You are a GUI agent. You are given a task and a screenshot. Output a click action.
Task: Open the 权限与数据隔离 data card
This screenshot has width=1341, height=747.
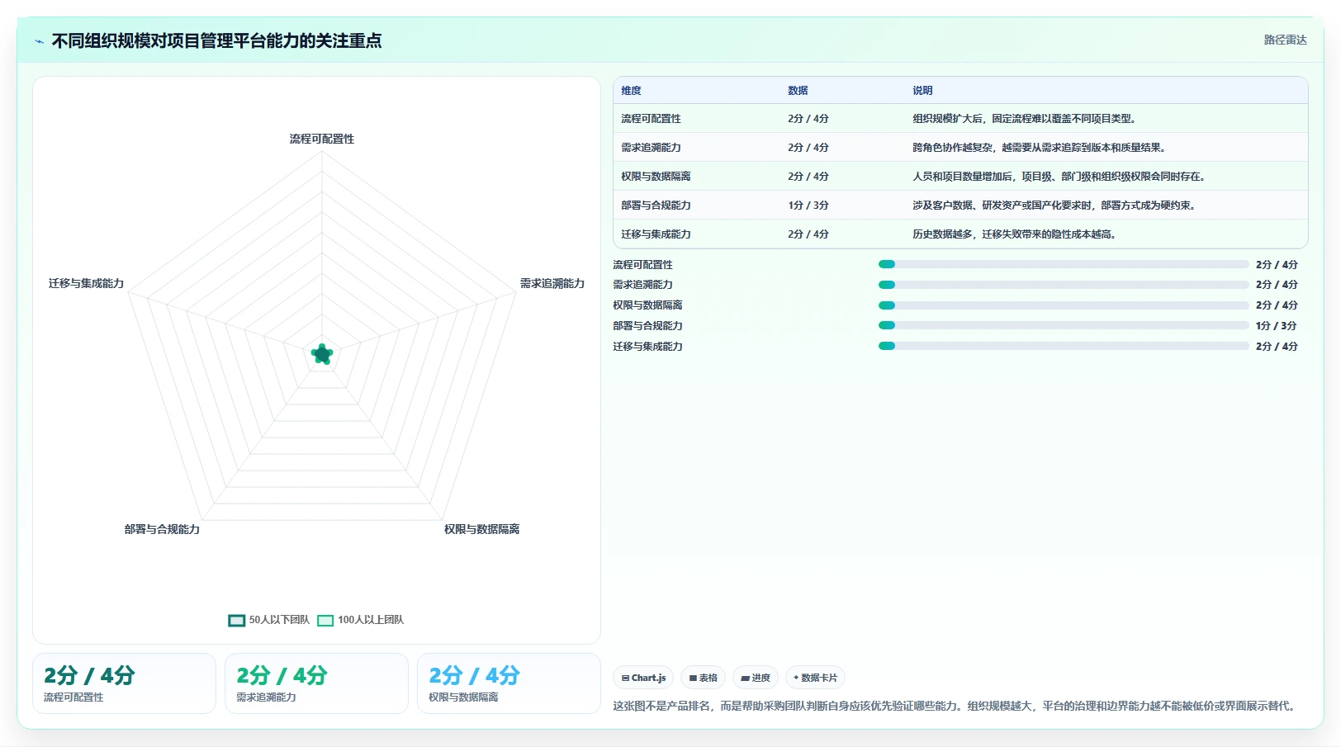[x=509, y=683]
